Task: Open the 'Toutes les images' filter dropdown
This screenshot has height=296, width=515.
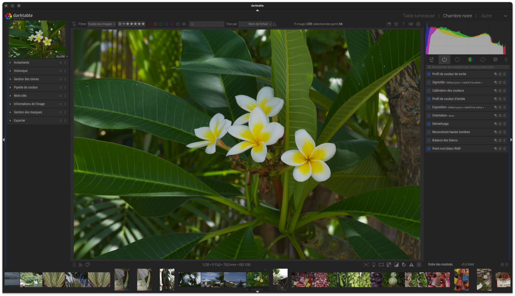Action: [101, 24]
